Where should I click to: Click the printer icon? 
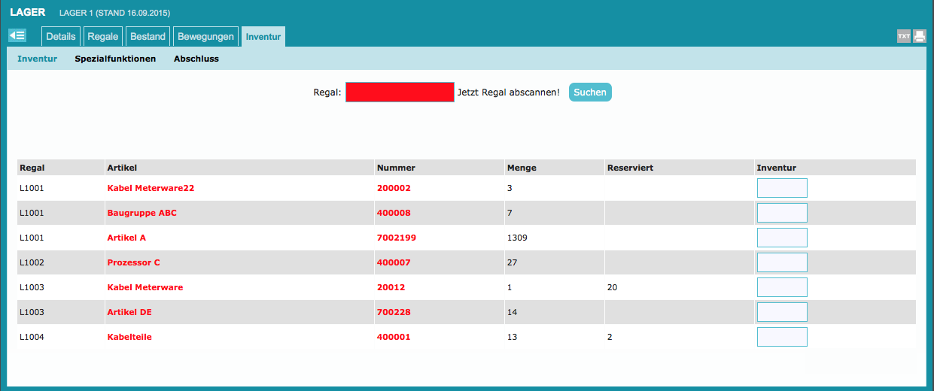919,37
